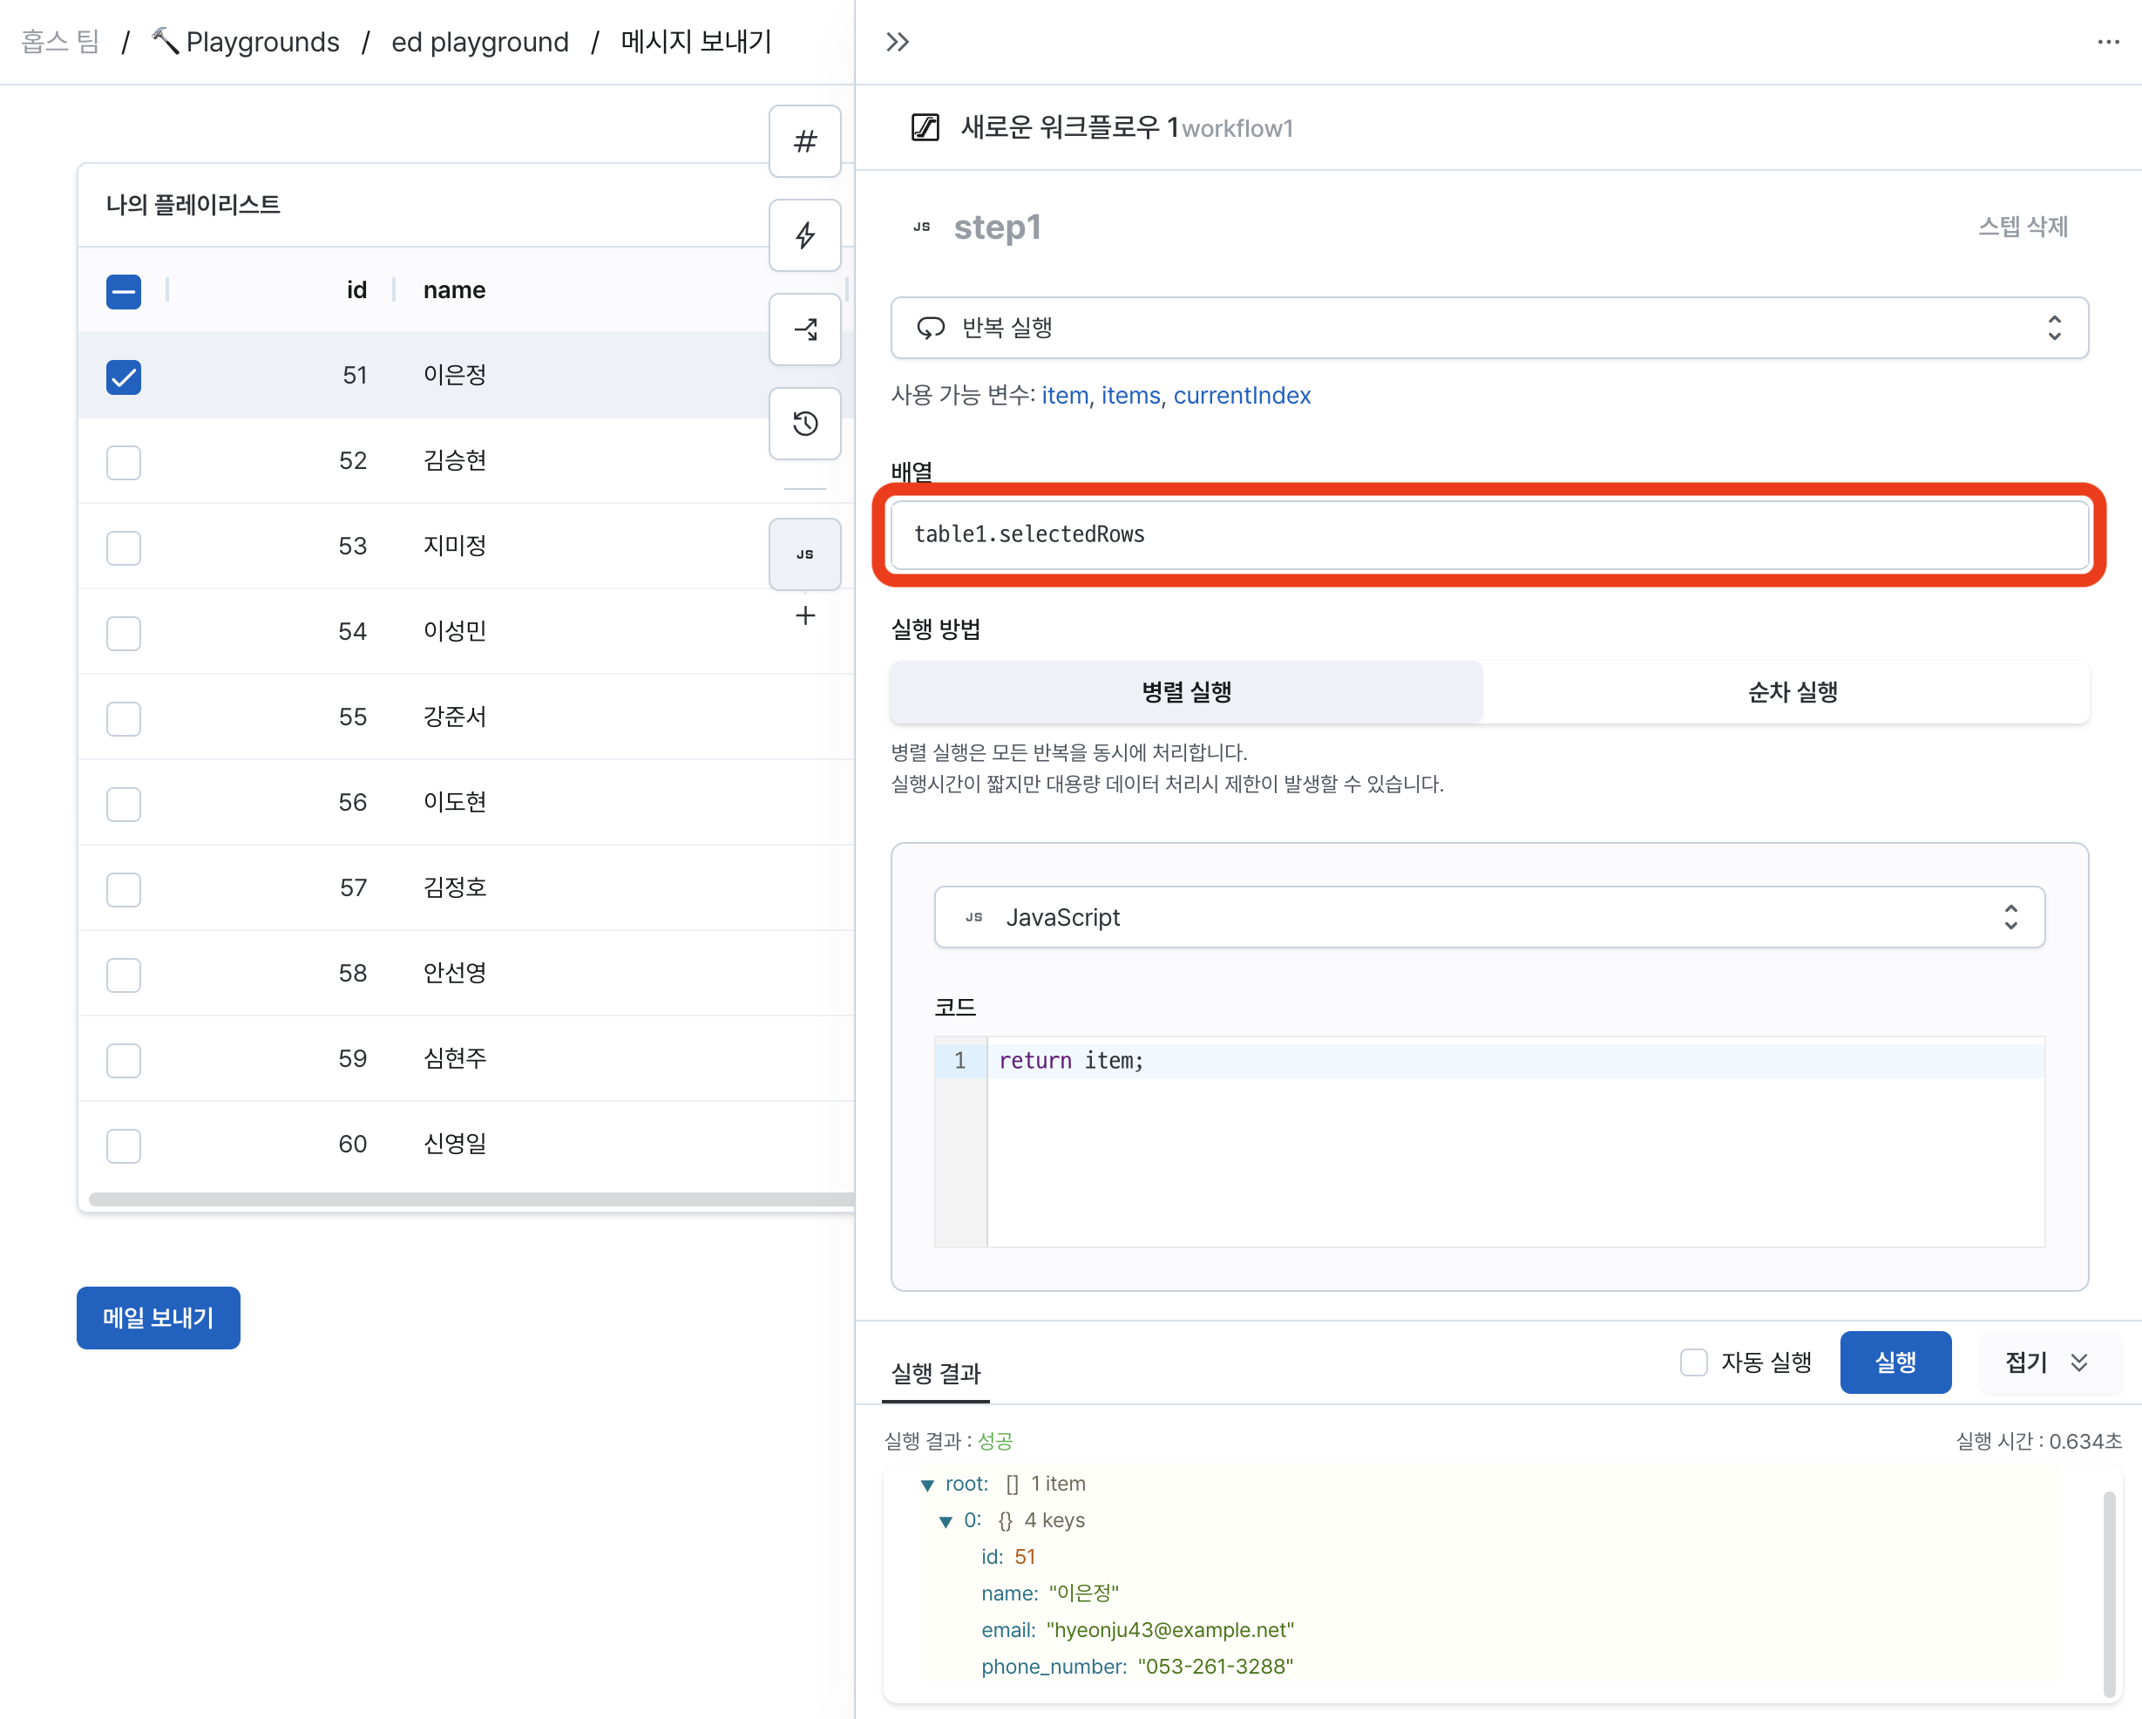Click the name cell 신영일
The image size is (2142, 1719).
pyautogui.click(x=454, y=1145)
